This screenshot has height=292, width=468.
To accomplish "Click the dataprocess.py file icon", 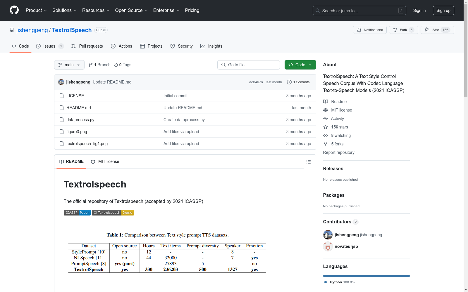I will click(61, 120).
